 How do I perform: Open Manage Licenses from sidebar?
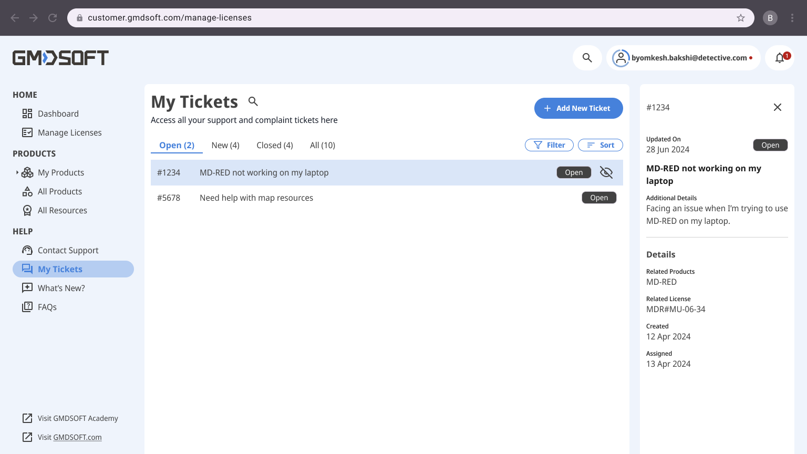[x=69, y=132]
